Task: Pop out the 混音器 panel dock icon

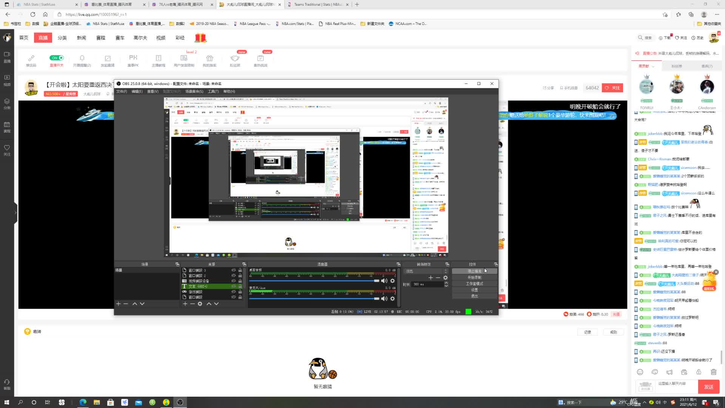Action: (x=398, y=264)
